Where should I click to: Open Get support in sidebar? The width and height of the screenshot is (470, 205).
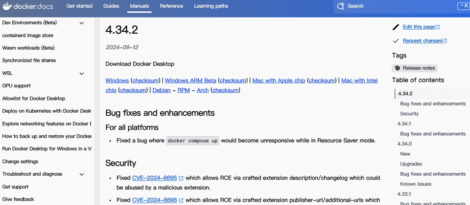click(15, 187)
